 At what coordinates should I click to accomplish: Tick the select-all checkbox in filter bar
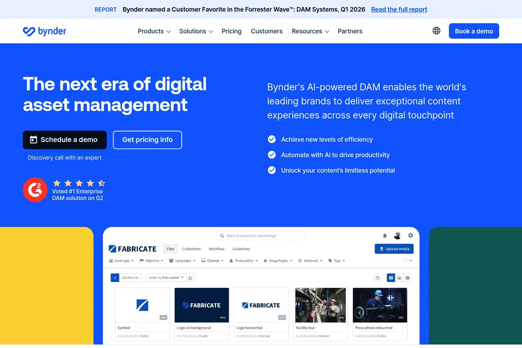pyautogui.click(x=405, y=261)
